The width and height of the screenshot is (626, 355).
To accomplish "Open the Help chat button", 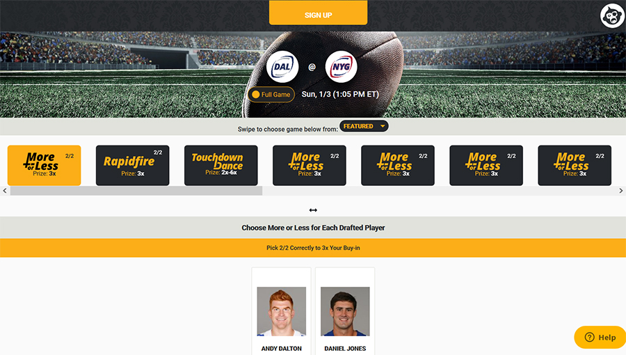I will click(600, 338).
